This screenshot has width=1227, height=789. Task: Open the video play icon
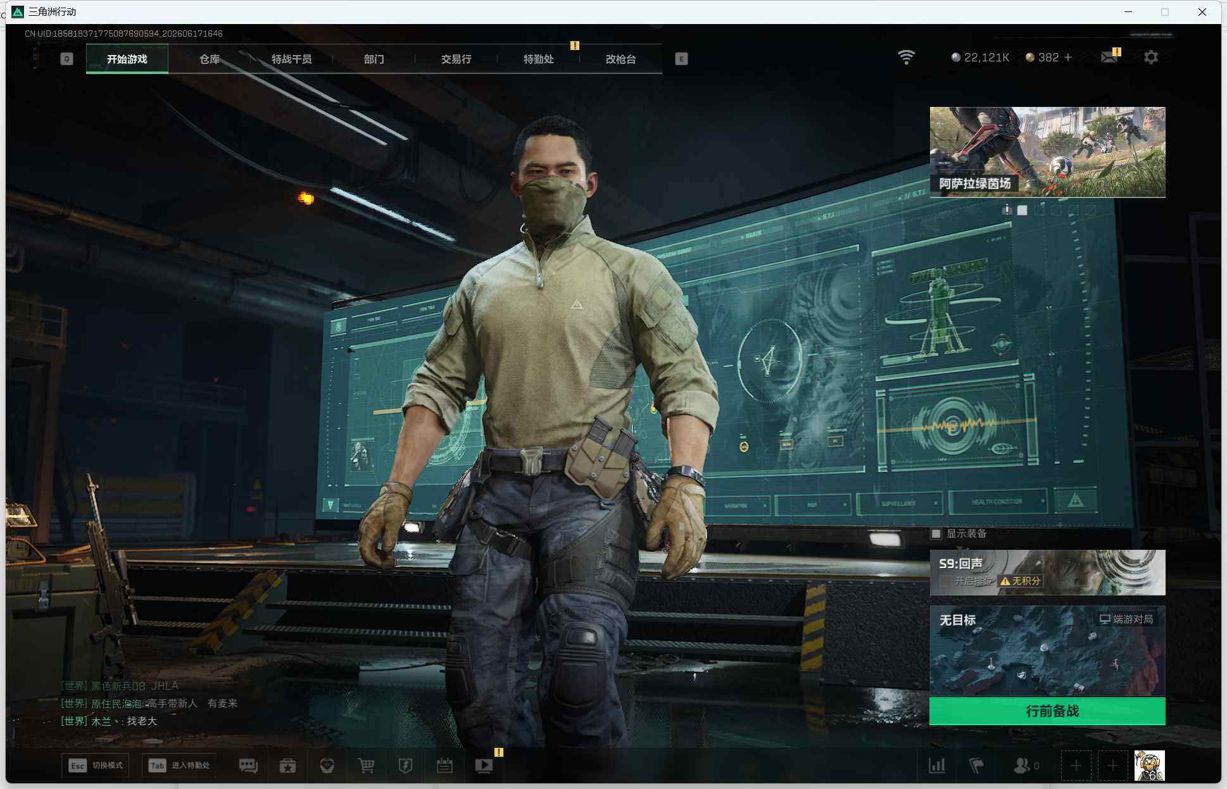[x=484, y=766]
